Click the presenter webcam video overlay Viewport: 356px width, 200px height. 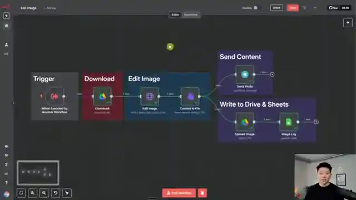point(325,177)
